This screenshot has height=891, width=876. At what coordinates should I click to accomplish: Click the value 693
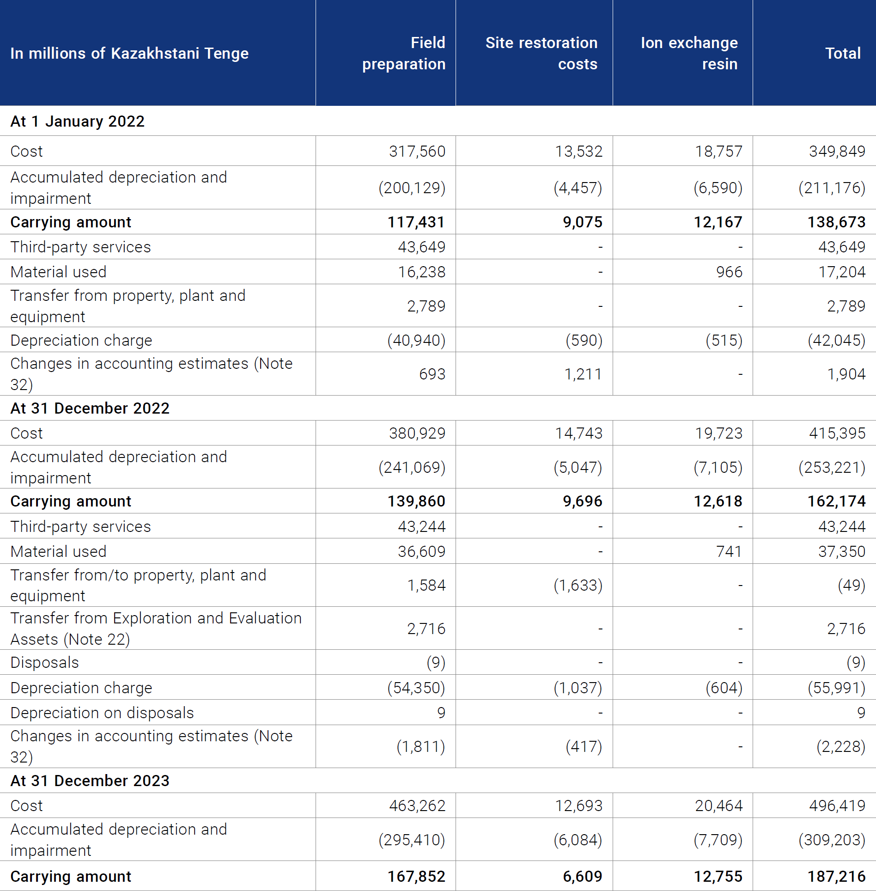click(x=432, y=374)
